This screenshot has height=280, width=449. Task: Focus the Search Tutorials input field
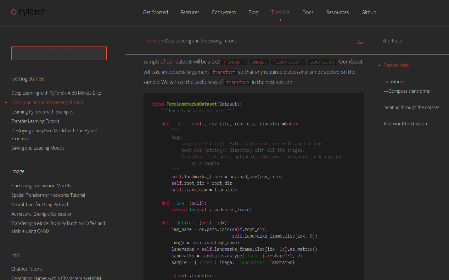(x=59, y=53)
